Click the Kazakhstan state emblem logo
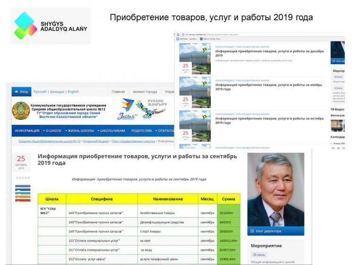 [x=20, y=111]
